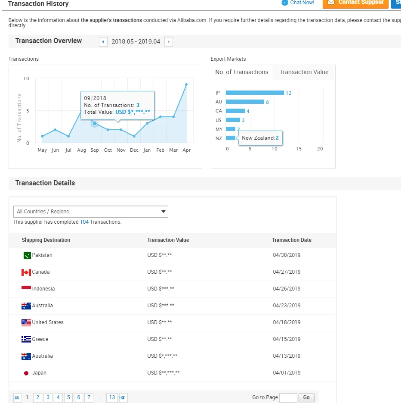
Task: Advance date range with right arrow
Action: tap(169, 42)
